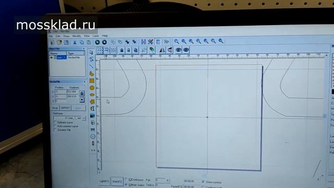Click the Name column header
The image size is (334, 188).
[x=58, y=53]
